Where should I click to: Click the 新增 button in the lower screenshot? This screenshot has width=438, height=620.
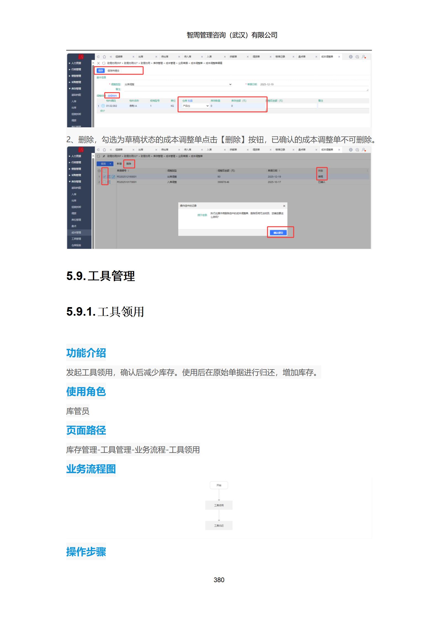119,164
